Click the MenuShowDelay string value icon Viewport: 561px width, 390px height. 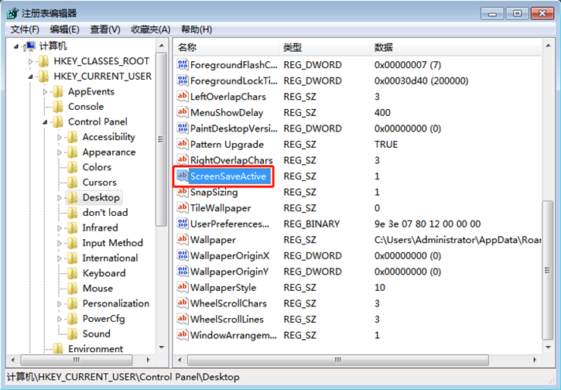click(183, 113)
